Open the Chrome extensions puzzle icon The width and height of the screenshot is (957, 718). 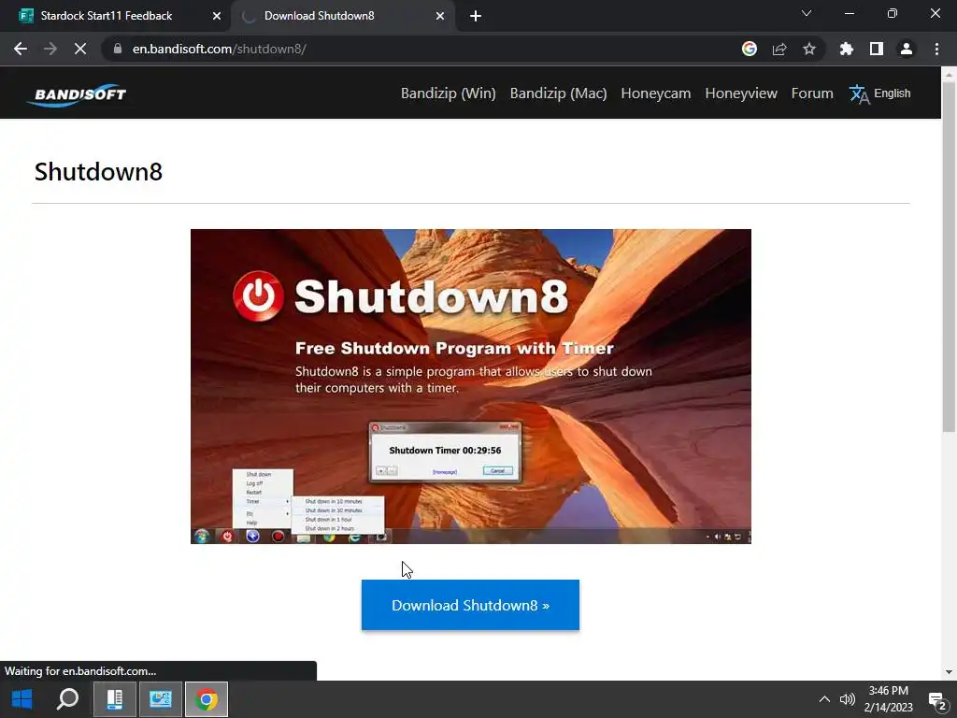847,49
